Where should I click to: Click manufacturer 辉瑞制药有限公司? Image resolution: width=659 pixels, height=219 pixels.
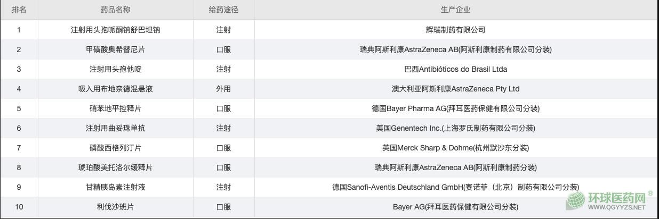coord(455,30)
